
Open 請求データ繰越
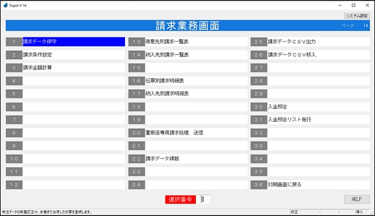point(196,159)
